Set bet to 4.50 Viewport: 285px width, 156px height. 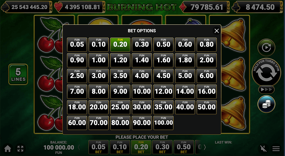pyautogui.click(x=163, y=76)
